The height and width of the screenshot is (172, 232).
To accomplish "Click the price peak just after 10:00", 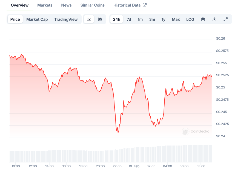I will (22, 54).
